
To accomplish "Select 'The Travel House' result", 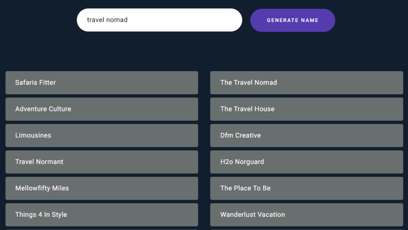I will click(306, 109).
